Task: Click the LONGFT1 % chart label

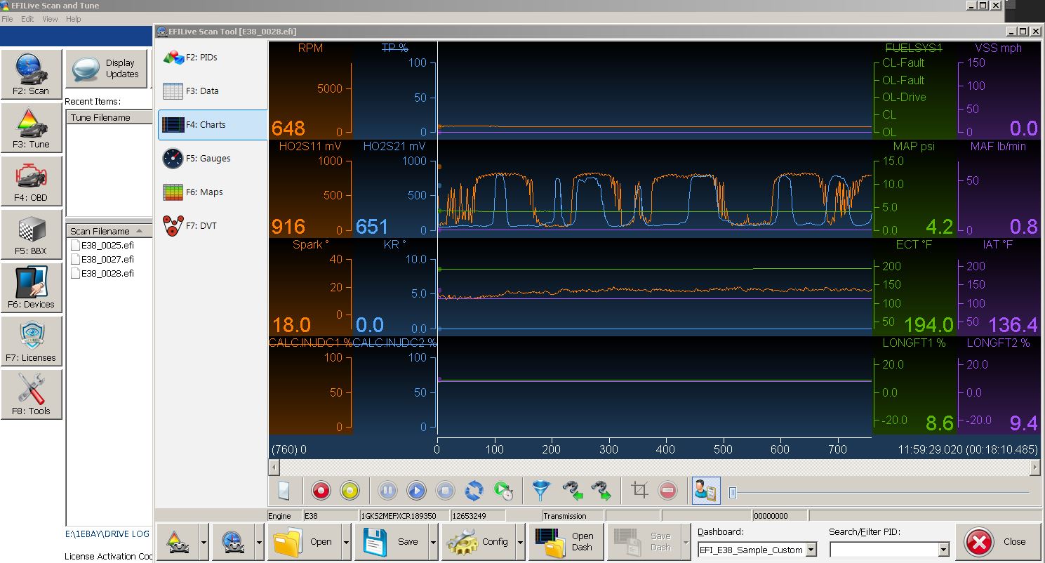Action: (914, 343)
